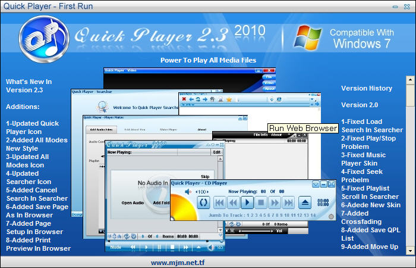Click the Version History scrollbar thumb
This screenshot has height=268, width=416.
tap(410, 95)
